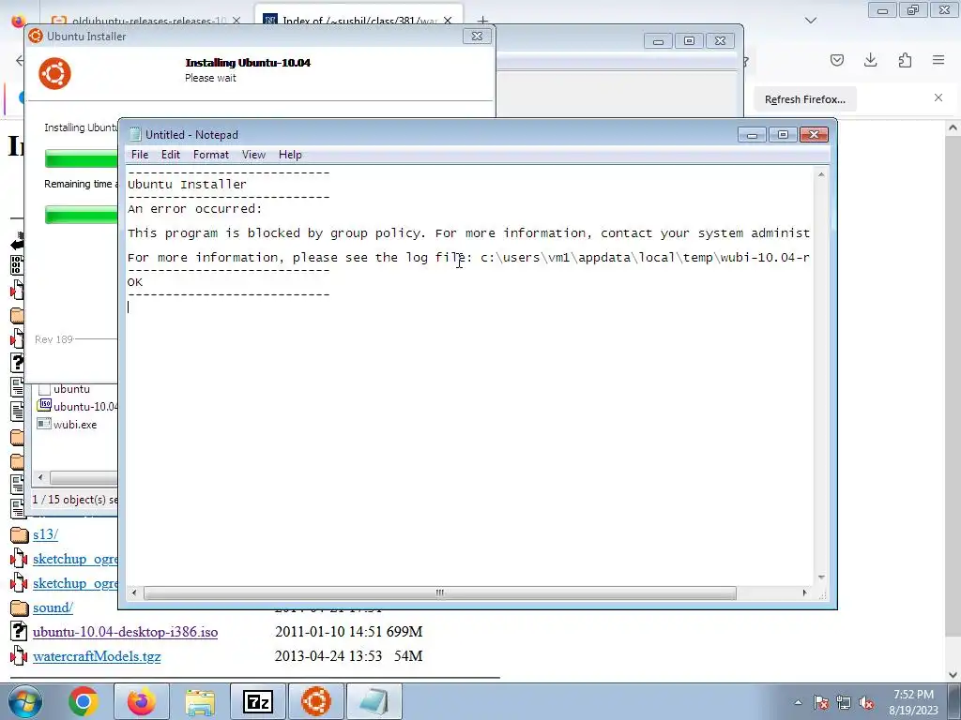Close the Index of ~sushil Firefox tab
The image size is (961, 720).
tap(448, 21)
